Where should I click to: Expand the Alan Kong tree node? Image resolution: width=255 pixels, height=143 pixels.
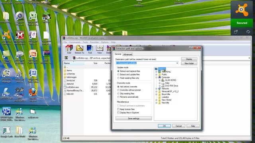coord(156,71)
